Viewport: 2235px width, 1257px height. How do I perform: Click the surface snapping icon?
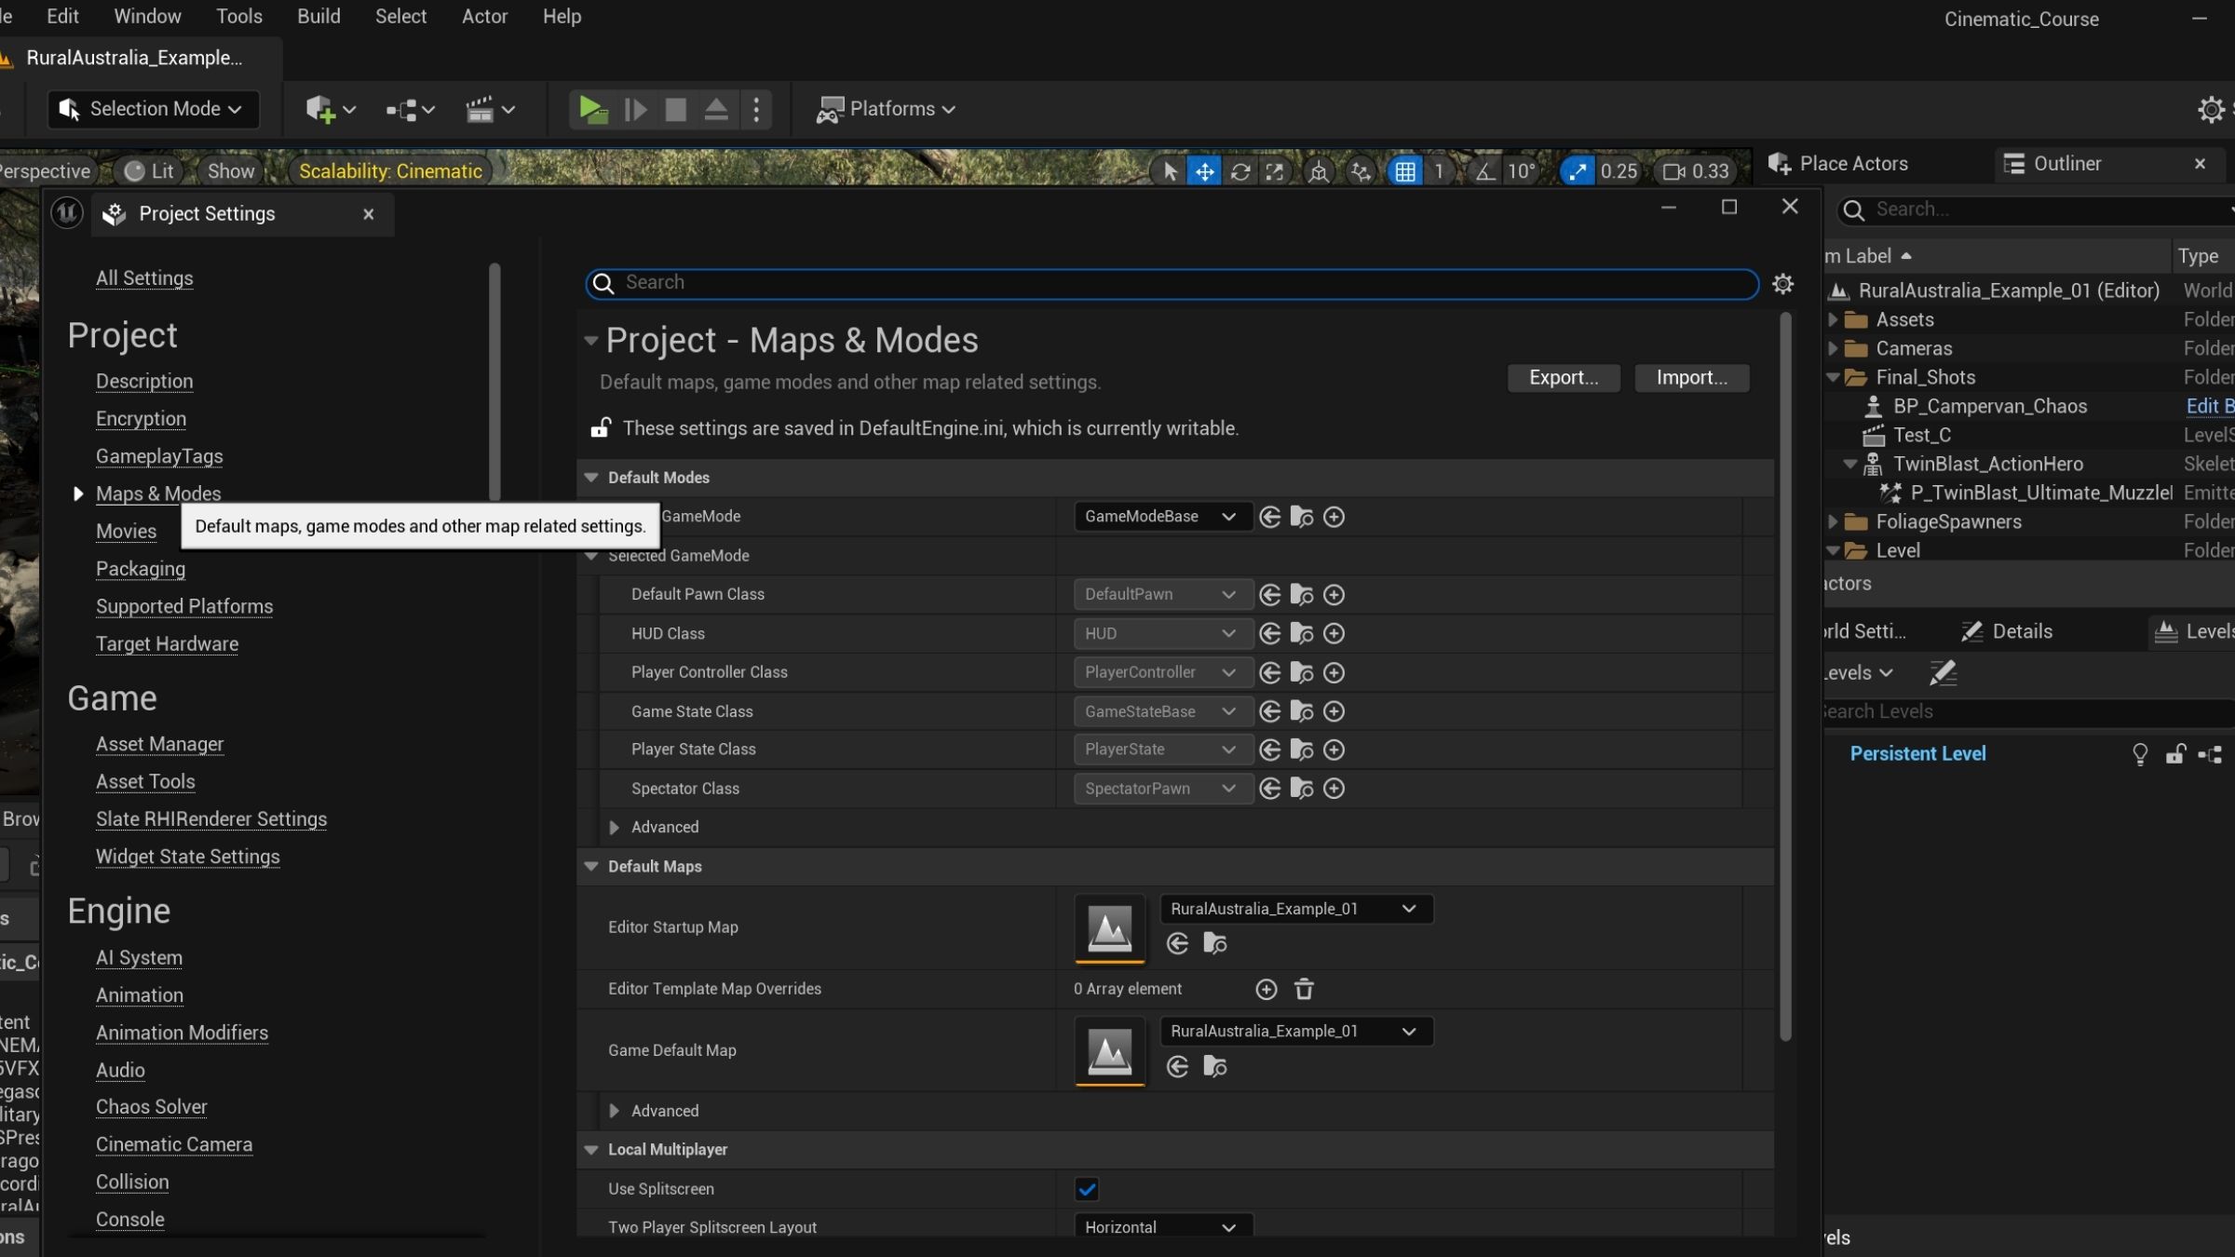1361,171
